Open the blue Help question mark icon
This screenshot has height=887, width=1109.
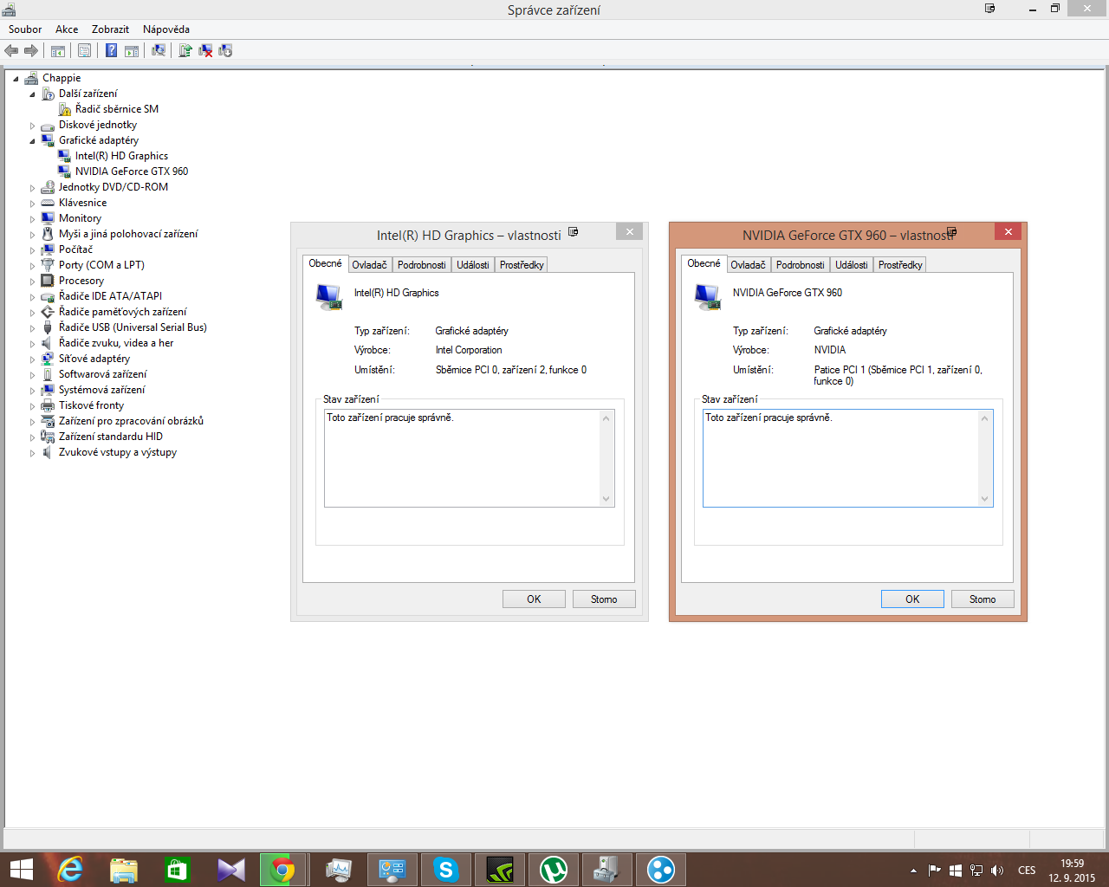click(111, 51)
